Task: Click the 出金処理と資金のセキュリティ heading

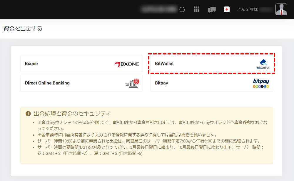Action: (72, 114)
